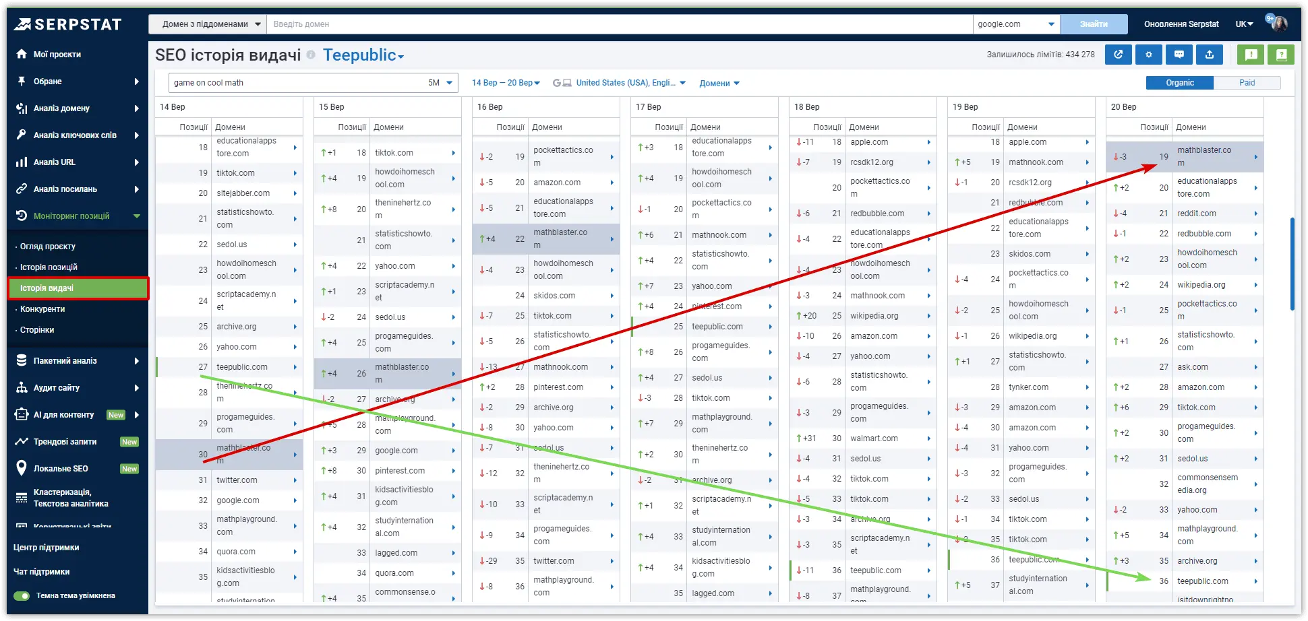
Task: Open the Домен з піддоменами dropdown
Action: [x=208, y=24]
